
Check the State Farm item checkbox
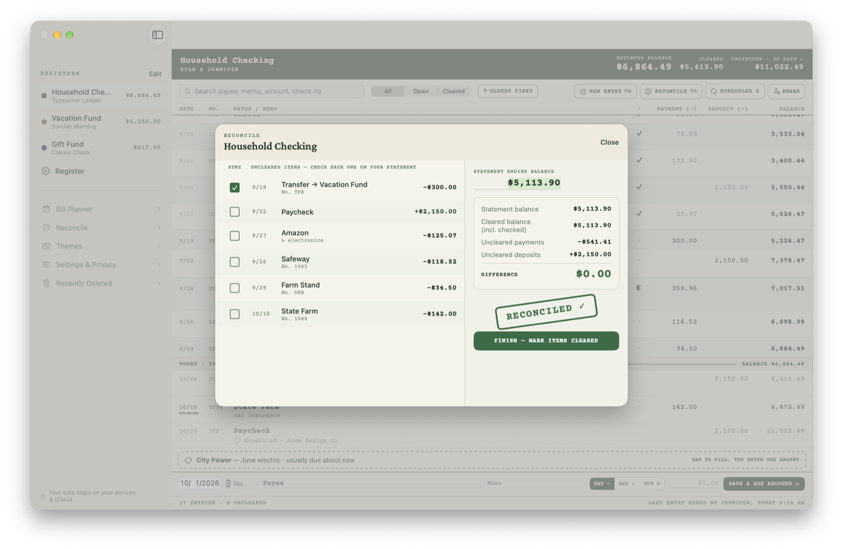click(234, 314)
